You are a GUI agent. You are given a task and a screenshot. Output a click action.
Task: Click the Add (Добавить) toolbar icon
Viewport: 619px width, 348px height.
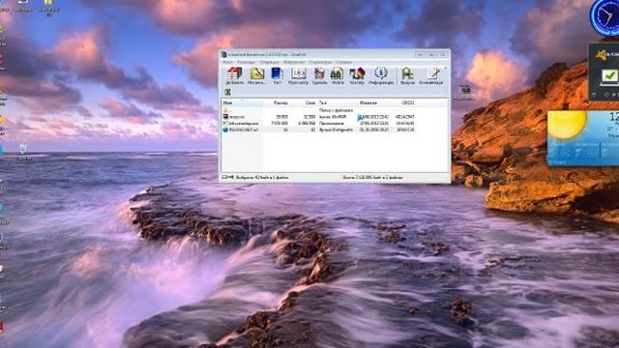coord(234,75)
